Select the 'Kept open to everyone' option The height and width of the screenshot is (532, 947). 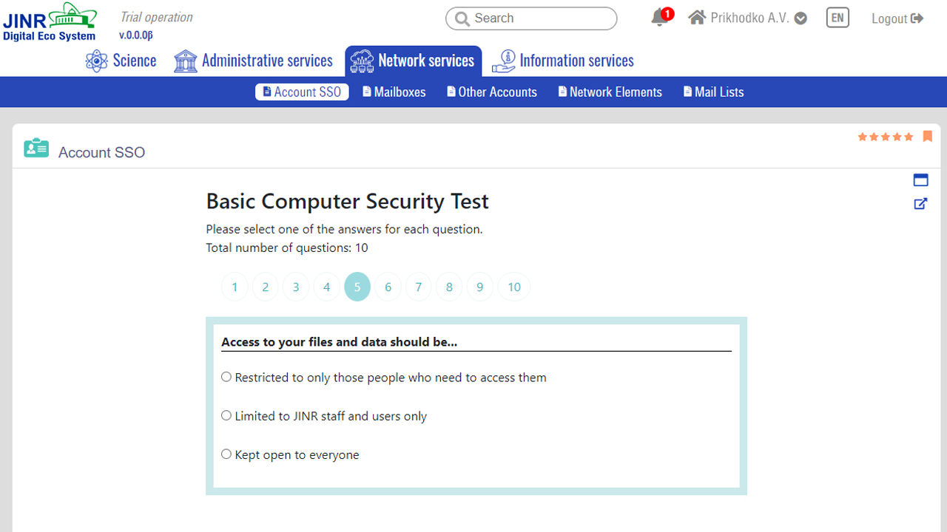pyautogui.click(x=226, y=454)
